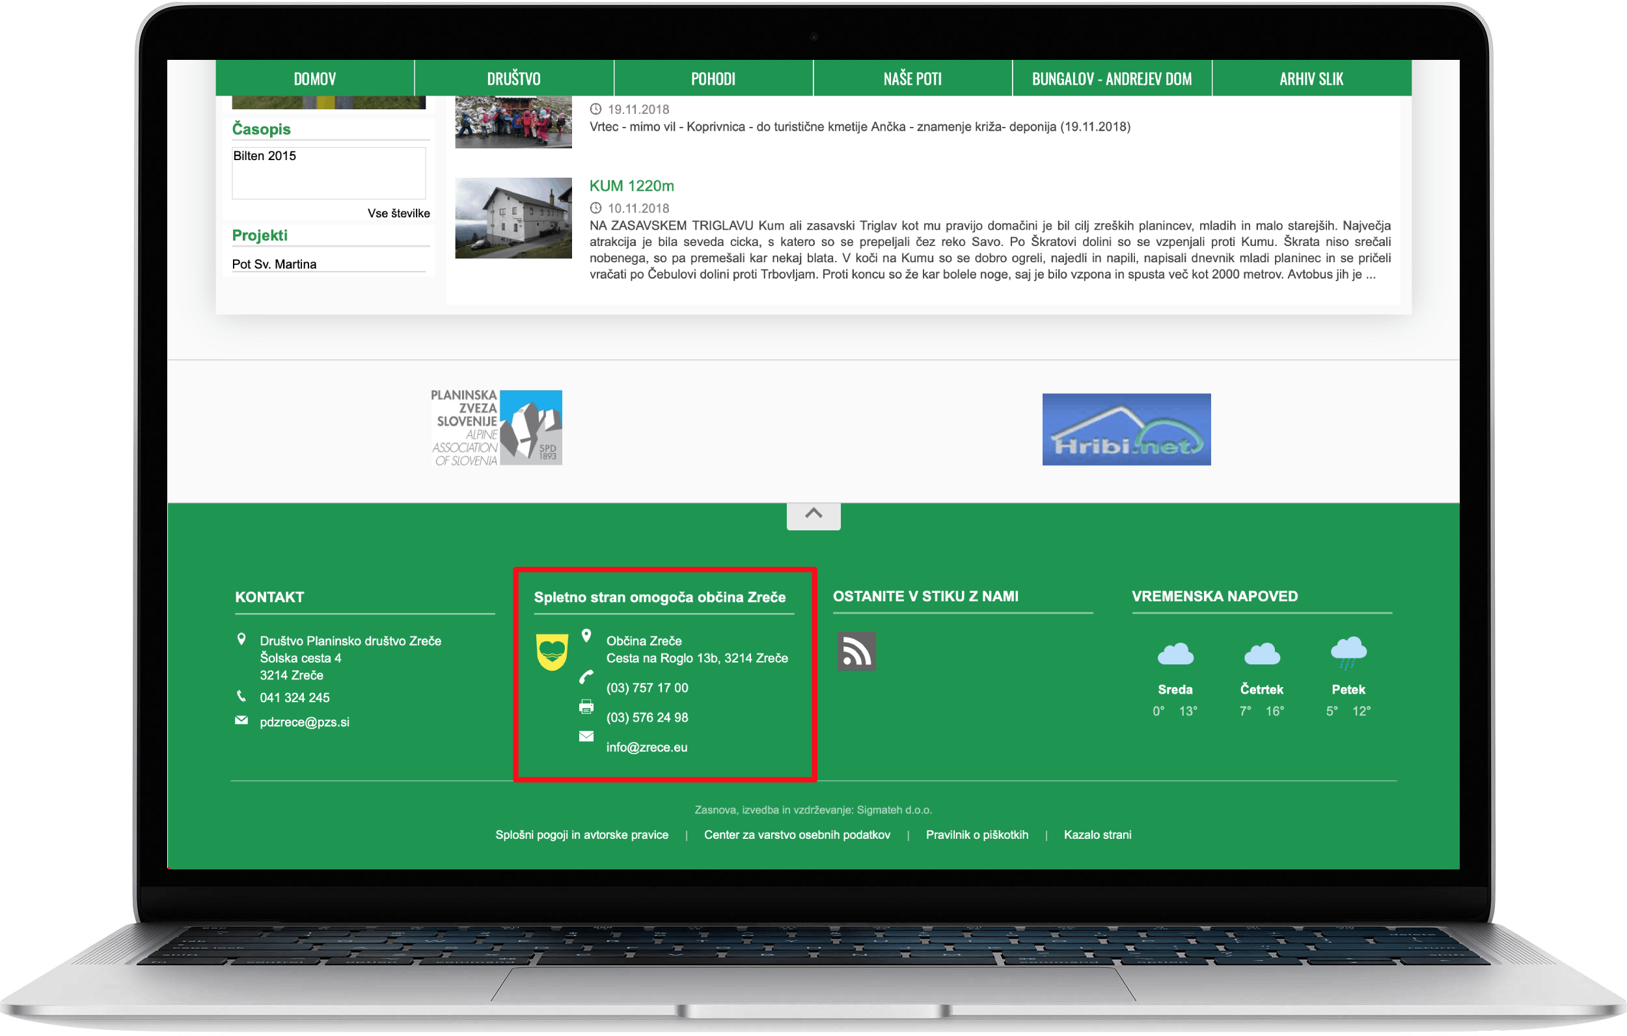
Task: Open BUNGALOV - ANDREJEV DOM menu
Action: coord(1112,78)
